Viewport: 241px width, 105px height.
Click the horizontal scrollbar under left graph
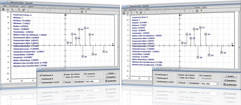click(x=18, y=84)
